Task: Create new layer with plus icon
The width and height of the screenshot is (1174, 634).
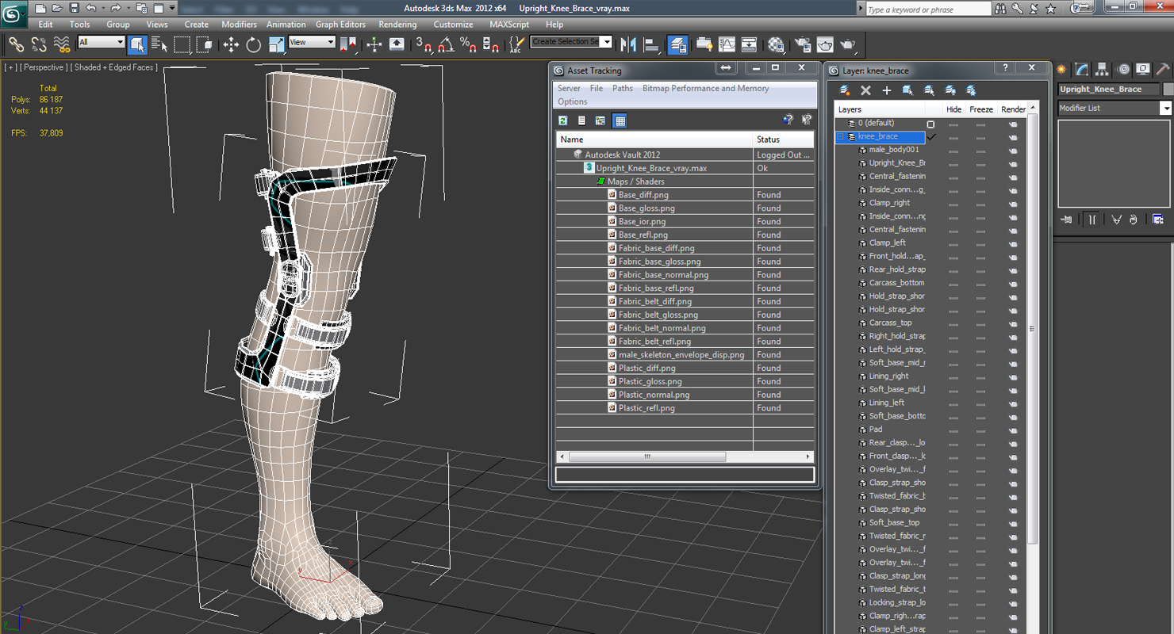Action: tap(887, 90)
